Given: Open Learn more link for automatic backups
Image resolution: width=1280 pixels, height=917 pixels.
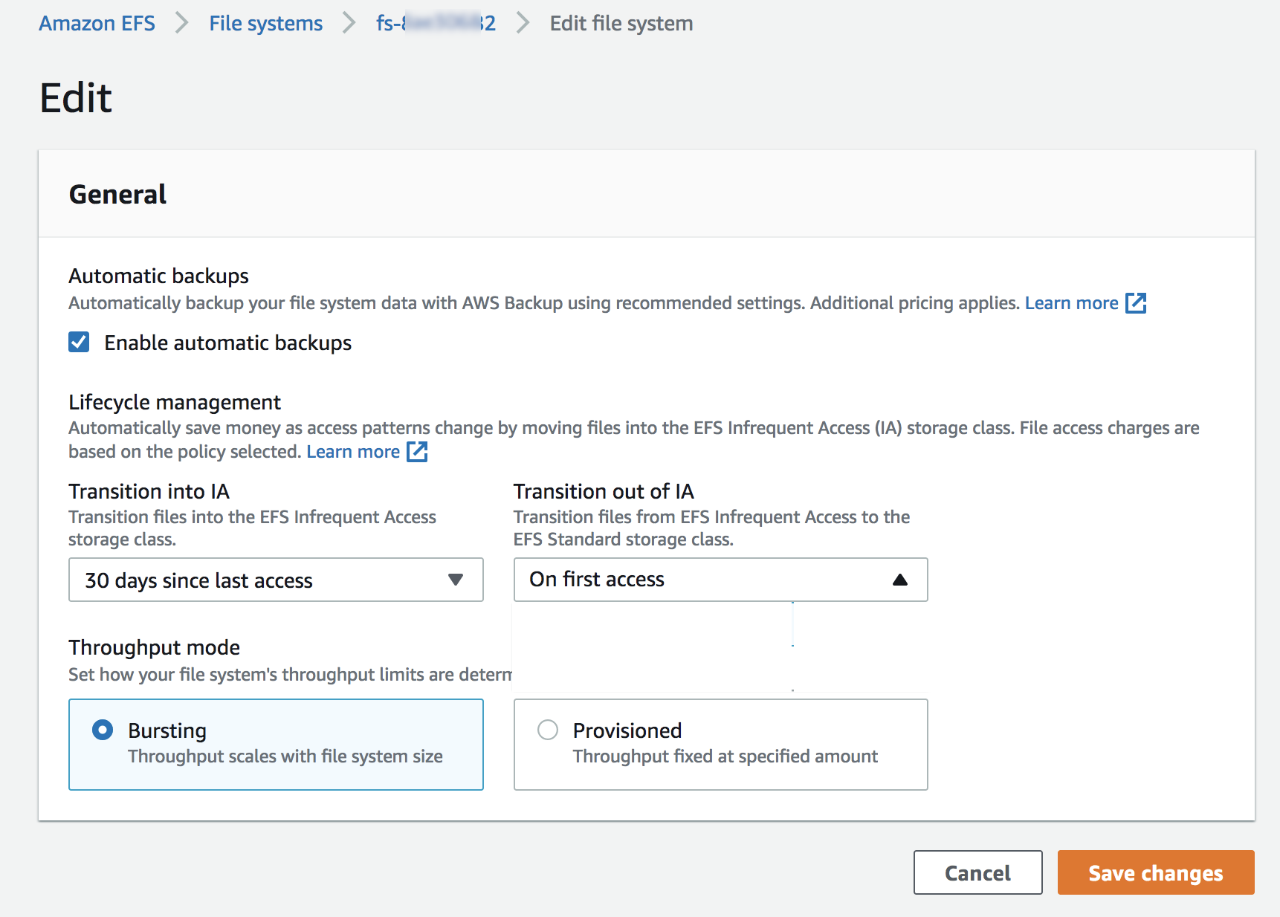Looking at the screenshot, I should pyautogui.click(x=1071, y=303).
